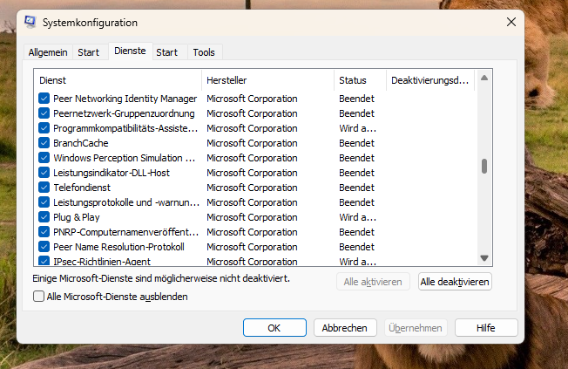The height and width of the screenshot is (369, 568).
Task: Click Microsoft Corporation in Telefondienst row
Action: tap(252, 188)
